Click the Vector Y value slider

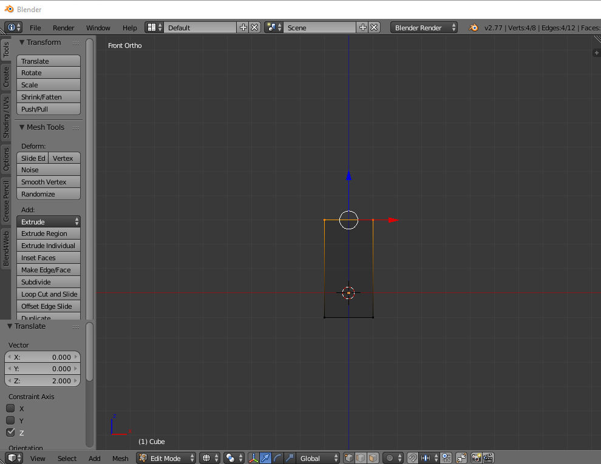click(x=42, y=369)
